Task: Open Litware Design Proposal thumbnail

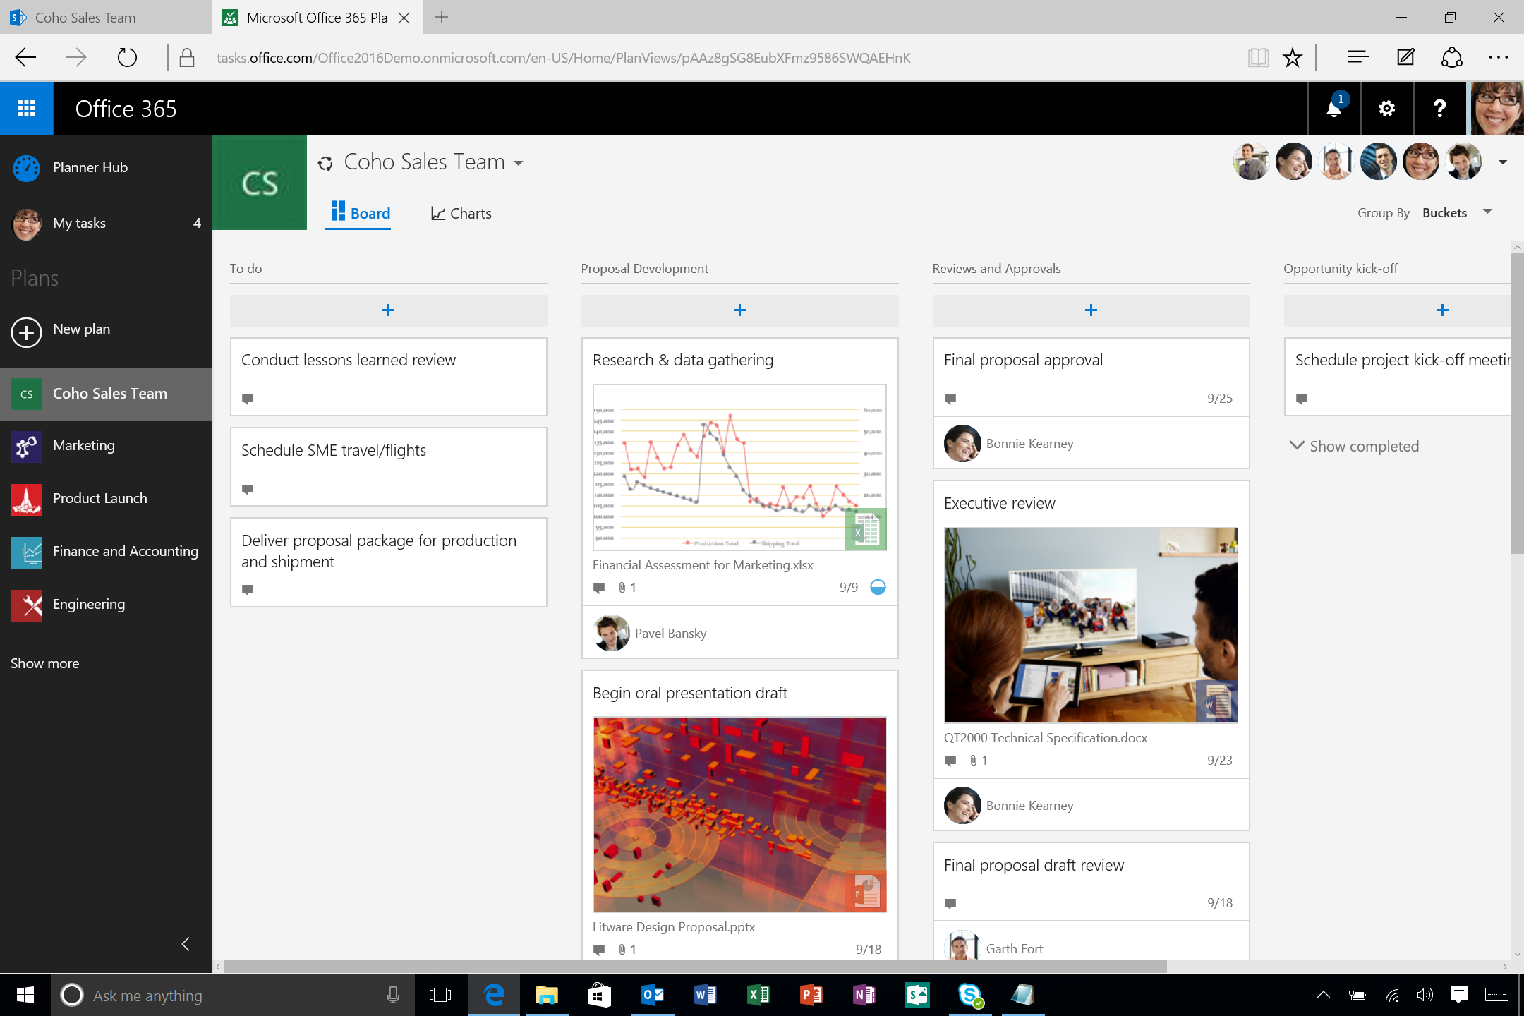Action: [739, 814]
